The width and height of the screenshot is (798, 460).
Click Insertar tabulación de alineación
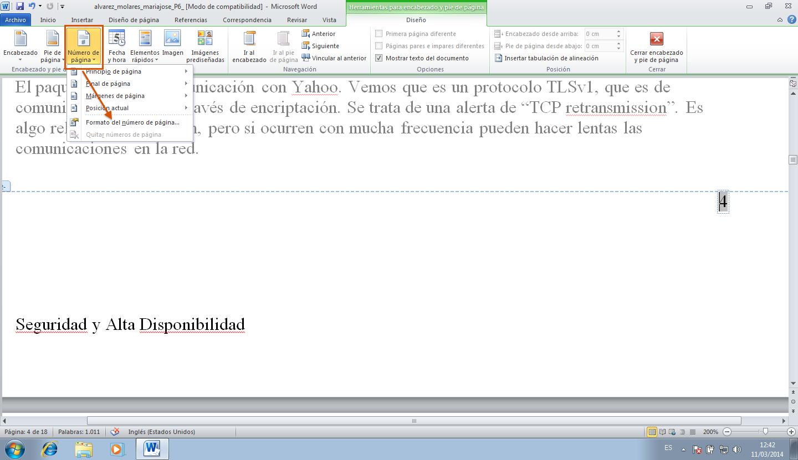pyautogui.click(x=546, y=58)
